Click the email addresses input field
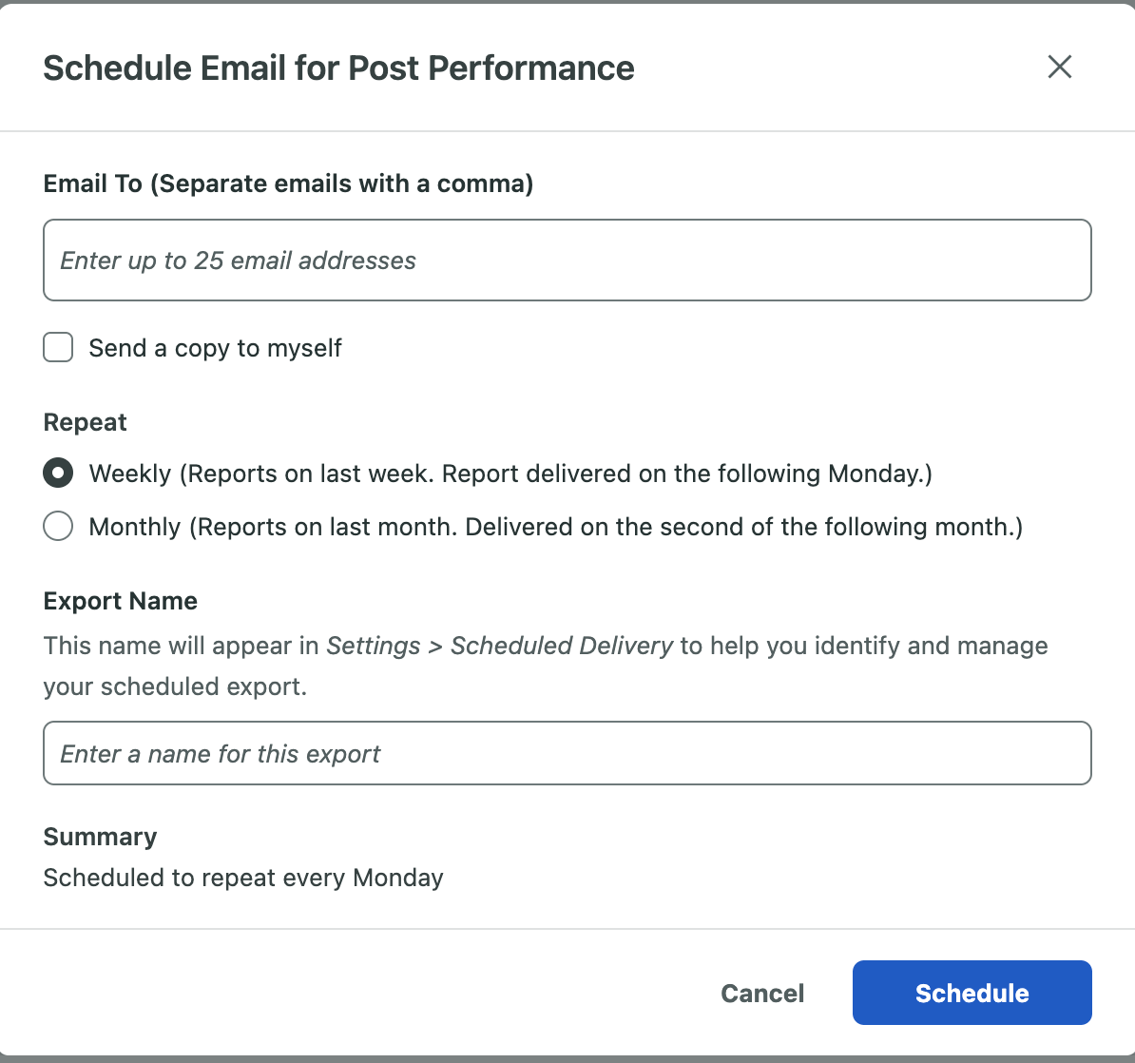 pos(567,260)
